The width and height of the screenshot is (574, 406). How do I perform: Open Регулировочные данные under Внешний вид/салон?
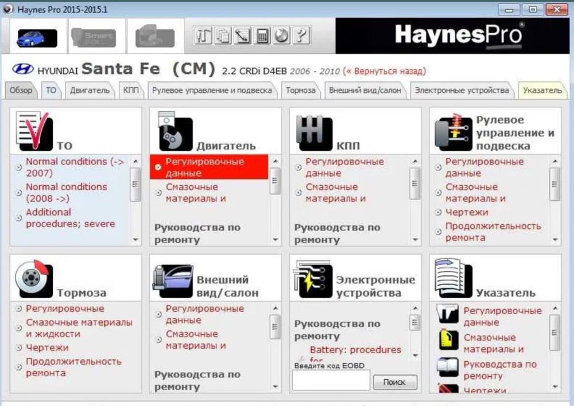pos(205,314)
